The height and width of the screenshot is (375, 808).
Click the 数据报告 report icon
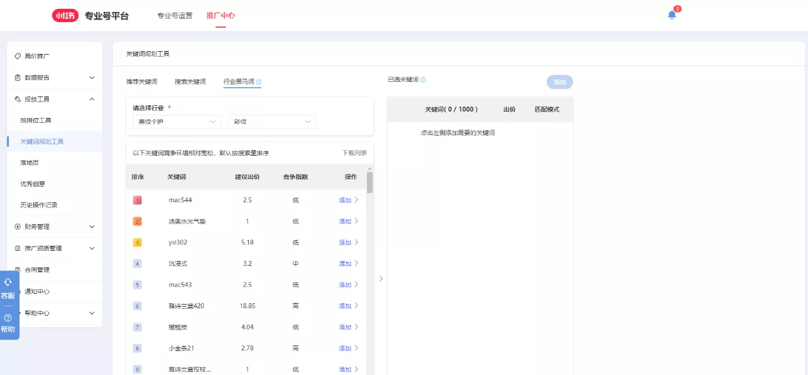point(18,78)
